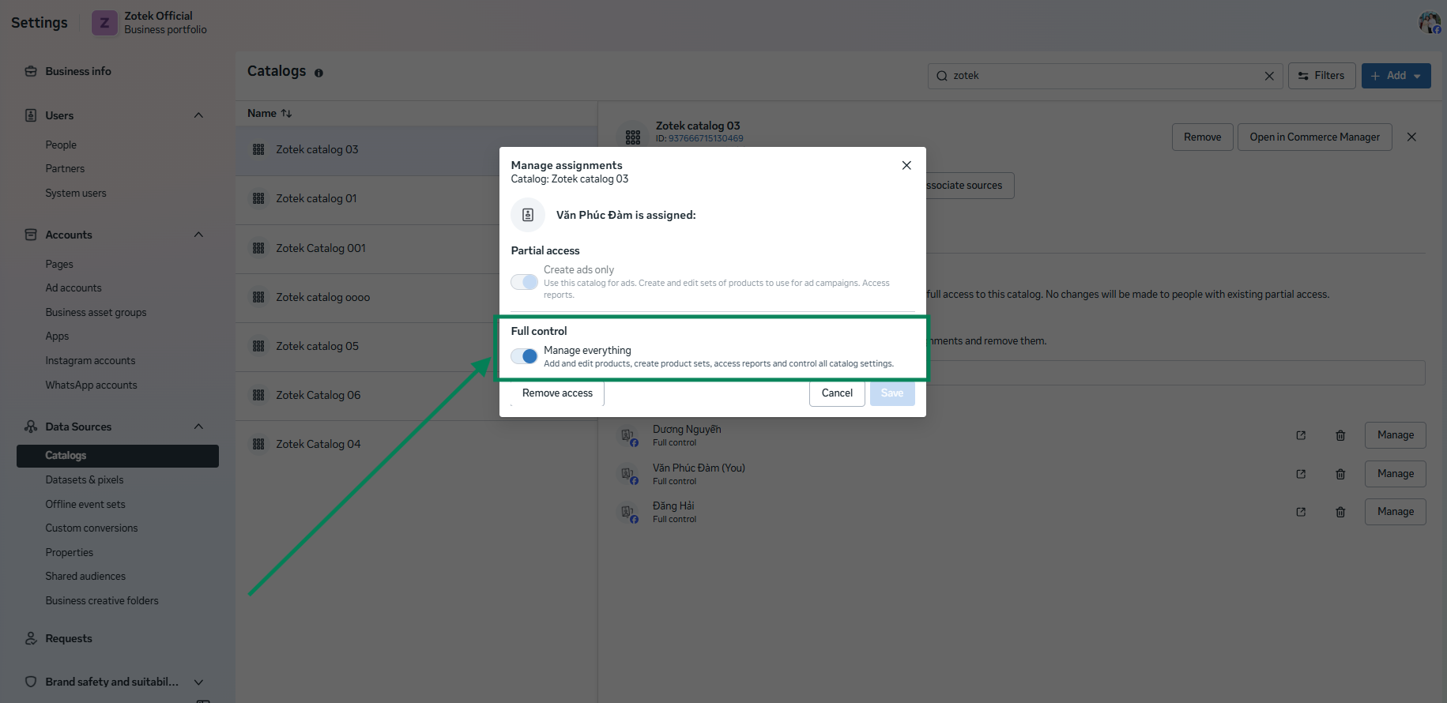This screenshot has height=703, width=1447.
Task: Click external link icon for Dương Nguyễn
Action: click(x=1301, y=435)
